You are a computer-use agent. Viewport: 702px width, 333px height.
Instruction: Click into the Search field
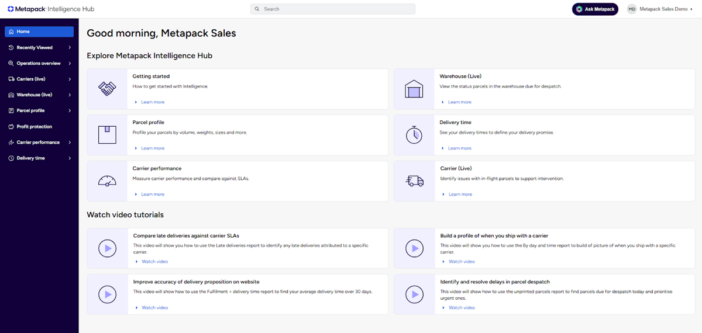click(333, 9)
